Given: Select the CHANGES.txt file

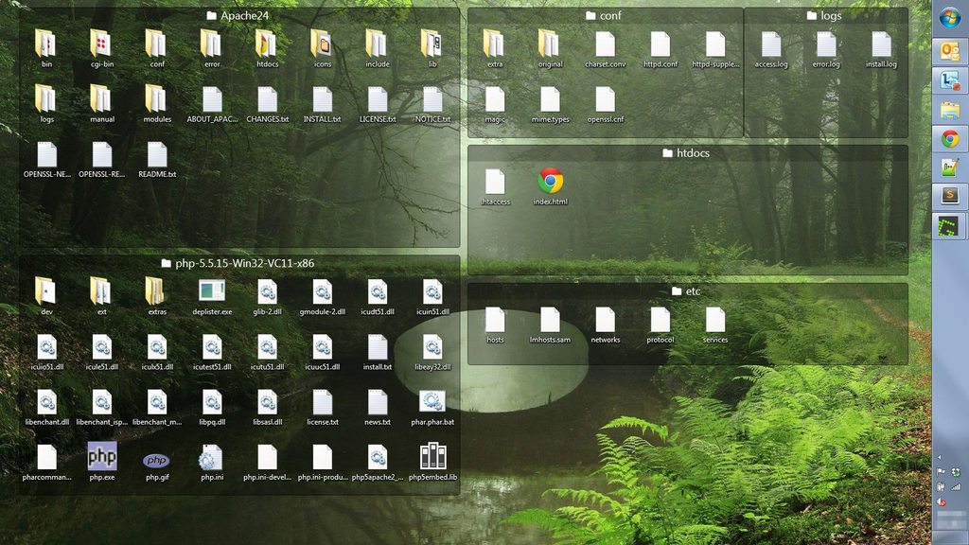Looking at the screenshot, I should (267, 104).
